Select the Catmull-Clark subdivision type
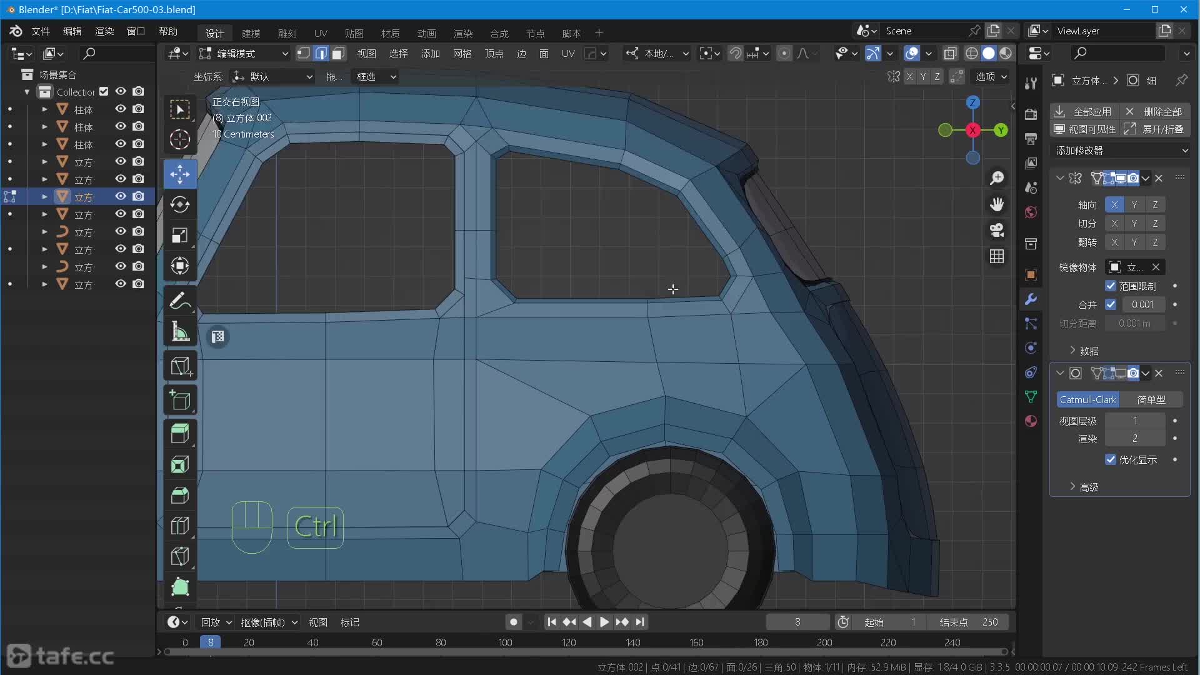Screen dimensions: 1200x675 click(1087, 399)
